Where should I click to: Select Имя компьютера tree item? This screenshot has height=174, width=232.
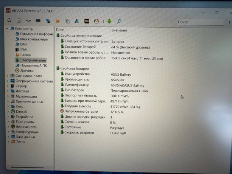point(31,39)
